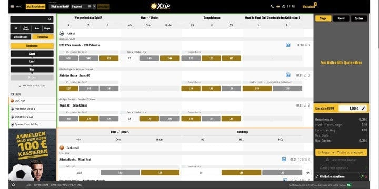This screenshot has height=189, width=379.
Task: Open statistics icon for Tryum FC's league neighbor Alebrijes Oaxaca match
Action: 288,75
